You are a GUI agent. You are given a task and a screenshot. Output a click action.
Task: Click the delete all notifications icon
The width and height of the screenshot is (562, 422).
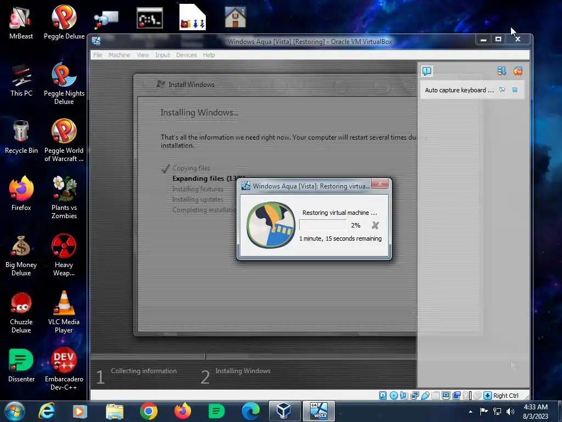click(518, 71)
